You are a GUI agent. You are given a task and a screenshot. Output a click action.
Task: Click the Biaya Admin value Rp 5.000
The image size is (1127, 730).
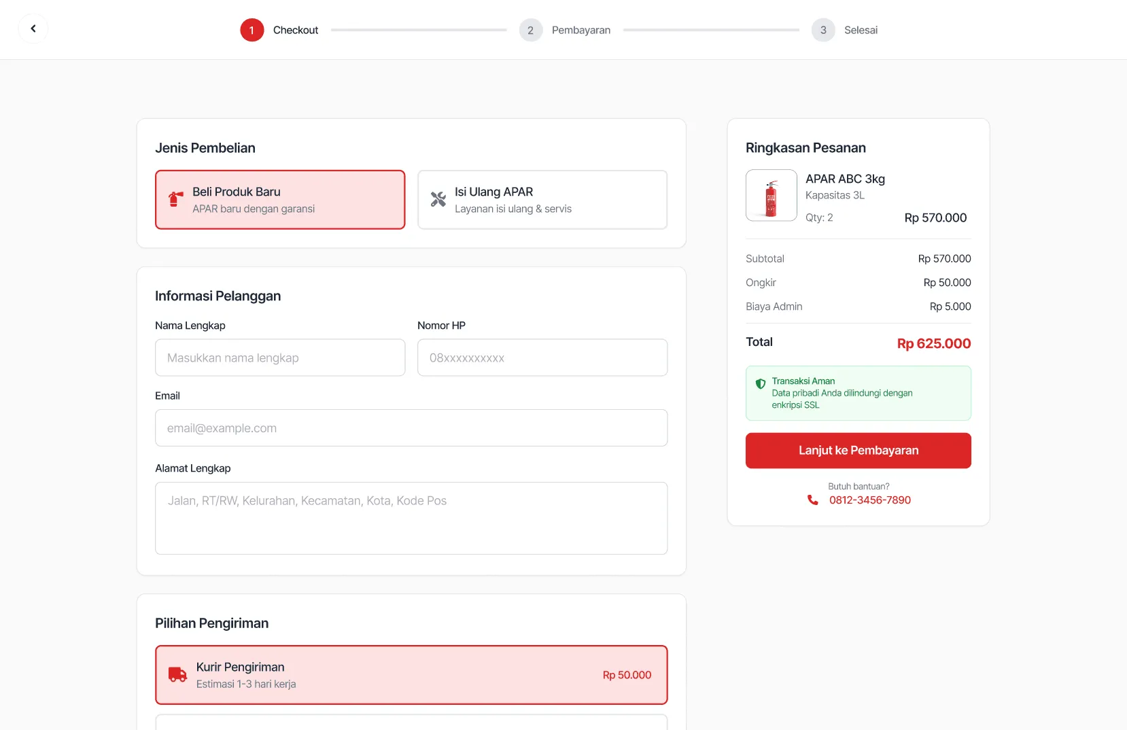click(950, 307)
